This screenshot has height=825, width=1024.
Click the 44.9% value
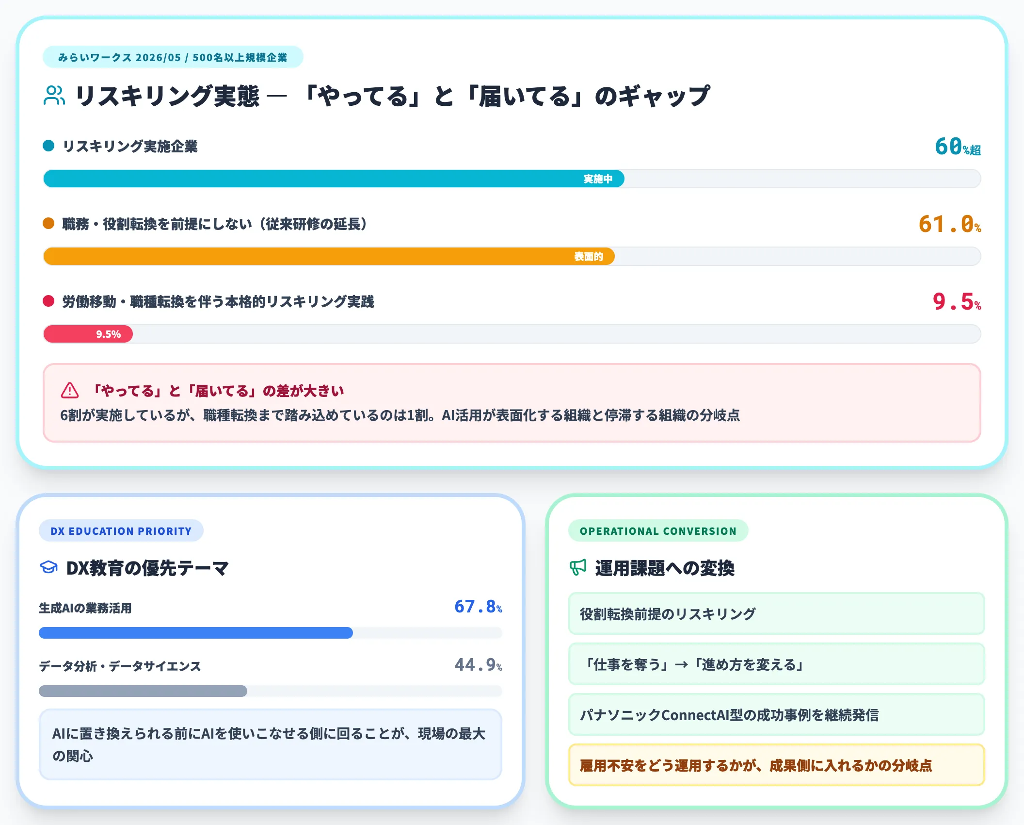[x=478, y=665]
